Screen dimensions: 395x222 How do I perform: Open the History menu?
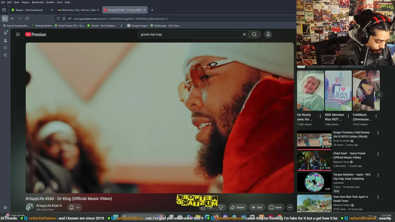26,2
